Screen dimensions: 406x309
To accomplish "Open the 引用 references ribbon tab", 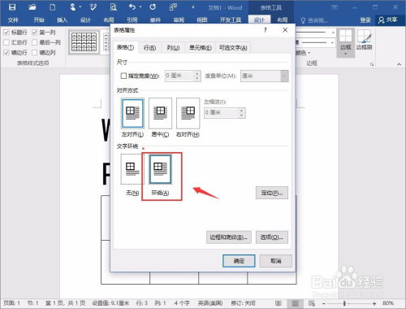I will click(x=132, y=20).
